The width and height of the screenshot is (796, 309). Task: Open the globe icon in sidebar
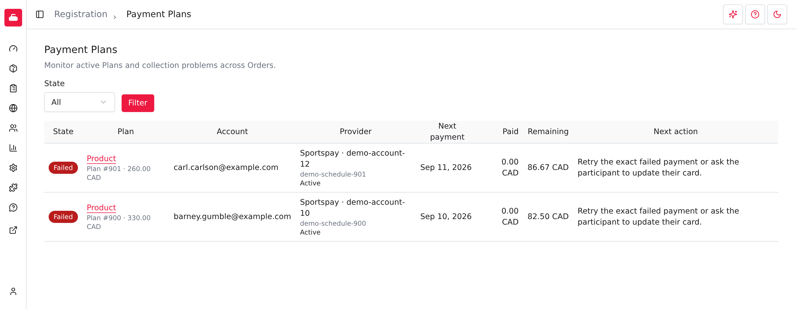[x=13, y=108]
